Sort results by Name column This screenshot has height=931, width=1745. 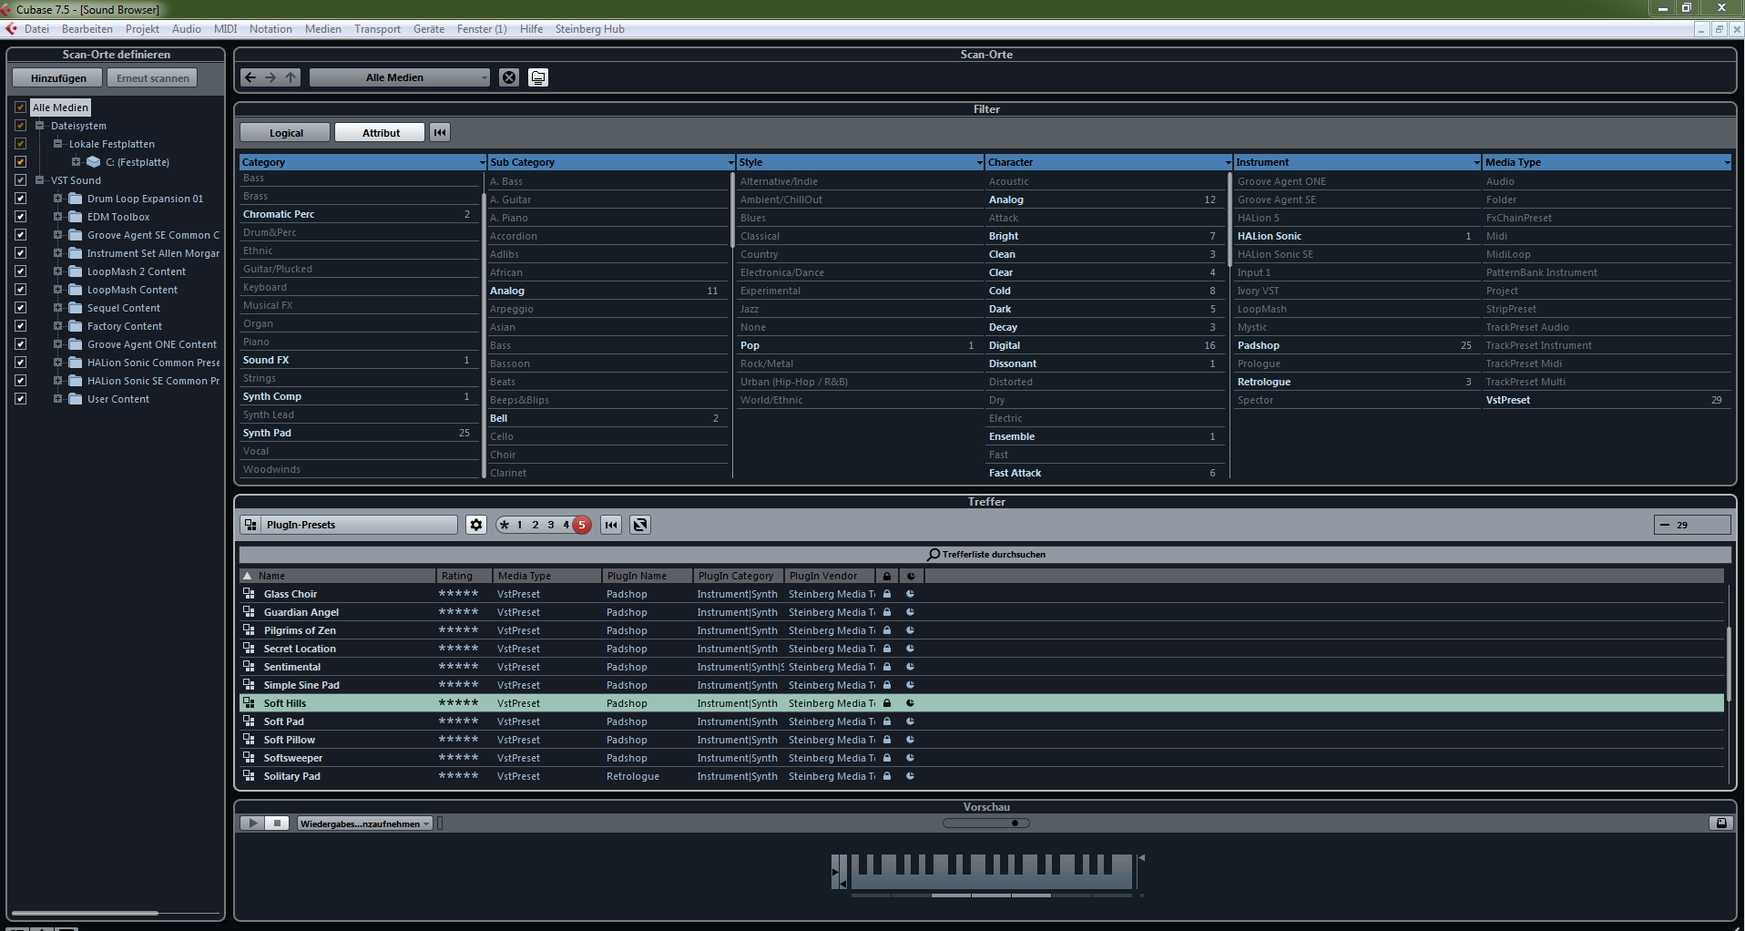click(x=338, y=576)
